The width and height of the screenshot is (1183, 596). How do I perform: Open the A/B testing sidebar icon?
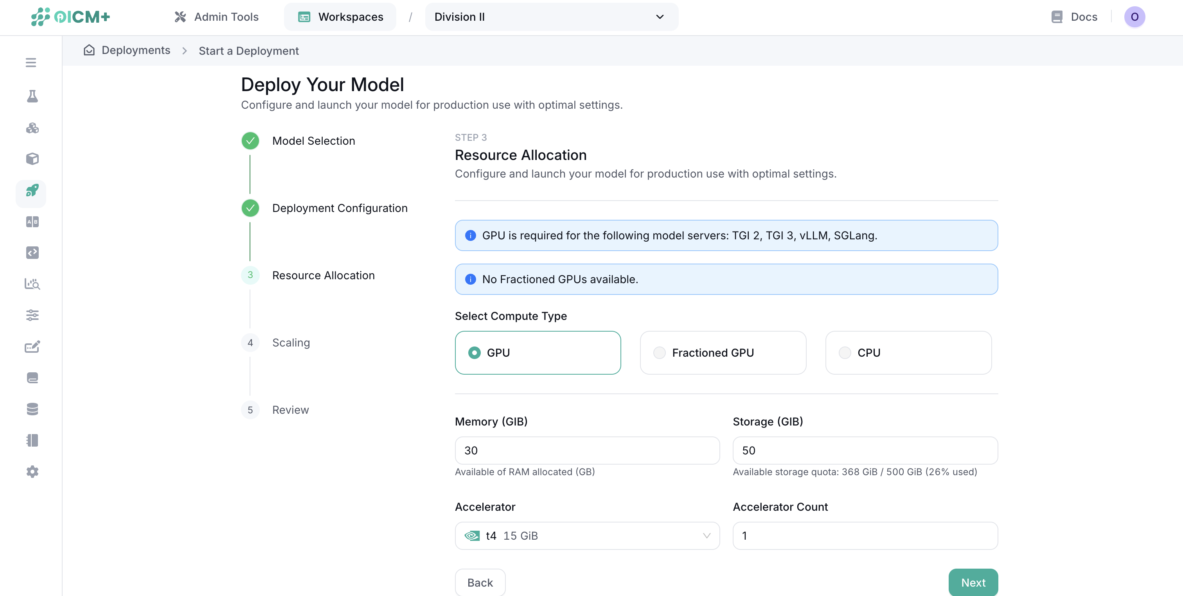click(x=32, y=222)
